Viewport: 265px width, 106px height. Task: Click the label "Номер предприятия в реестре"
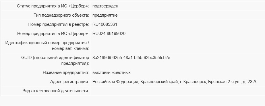[59, 24]
